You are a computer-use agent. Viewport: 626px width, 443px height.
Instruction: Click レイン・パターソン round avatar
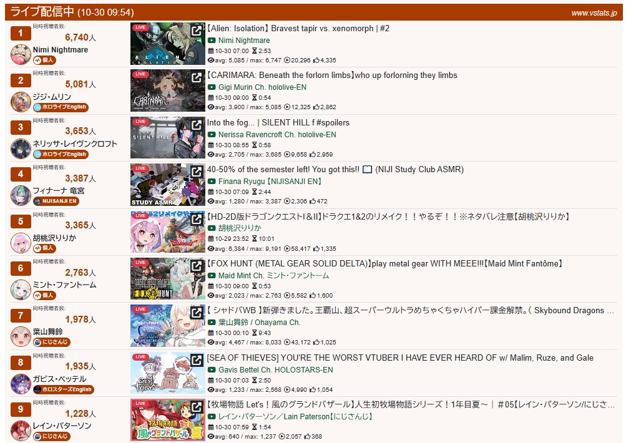pyautogui.click(x=21, y=431)
